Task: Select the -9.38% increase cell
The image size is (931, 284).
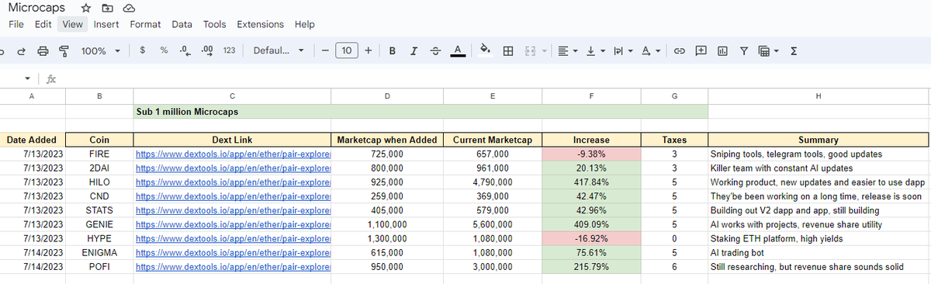Action: pyautogui.click(x=591, y=154)
